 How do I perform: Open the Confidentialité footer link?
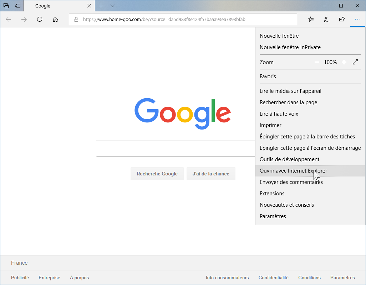[x=274, y=278]
